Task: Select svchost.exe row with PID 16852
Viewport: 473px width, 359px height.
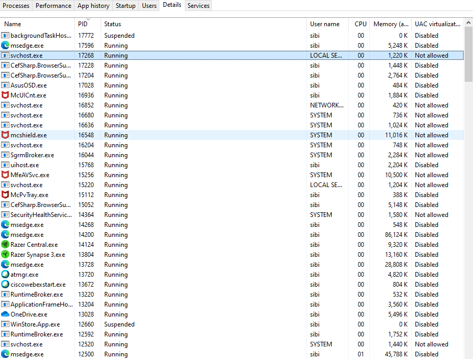Action: 232,105
